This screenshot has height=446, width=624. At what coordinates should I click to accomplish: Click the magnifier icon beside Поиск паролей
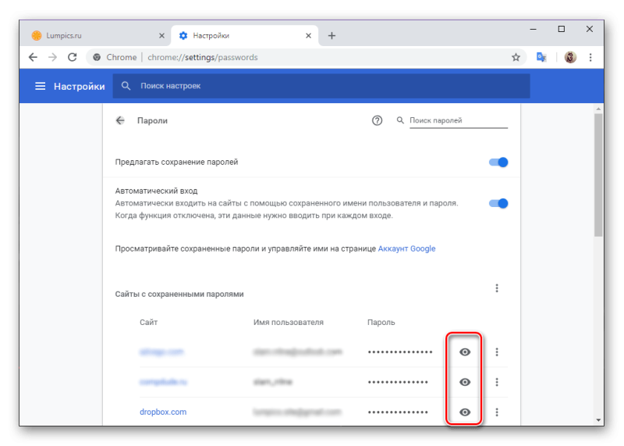click(400, 120)
